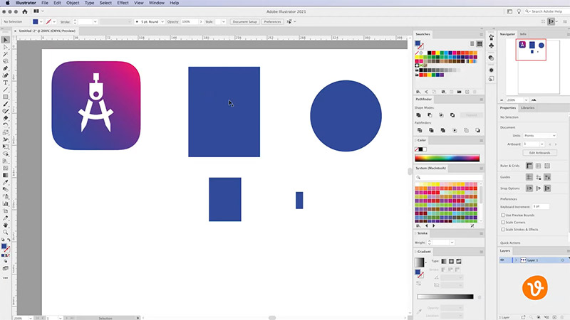Click the Keyboard Increment input field

pos(541,206)
